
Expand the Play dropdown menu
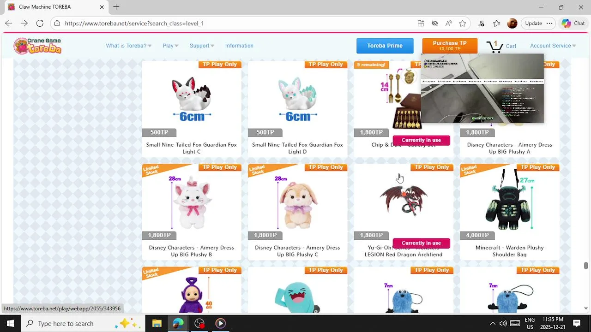pyautogui.click(x=170, y=46)
